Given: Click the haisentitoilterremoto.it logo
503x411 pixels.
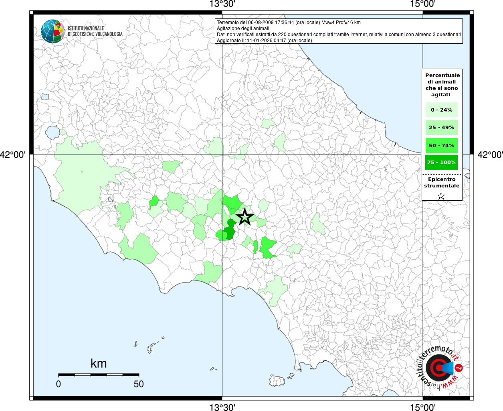Looking at the screenshot, I should click(x=440, y=367).
